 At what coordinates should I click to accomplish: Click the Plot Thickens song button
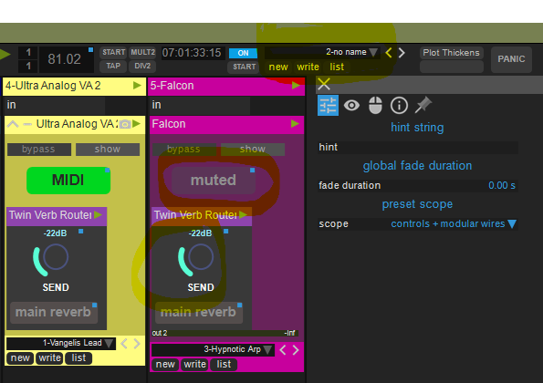pos(451,53)
